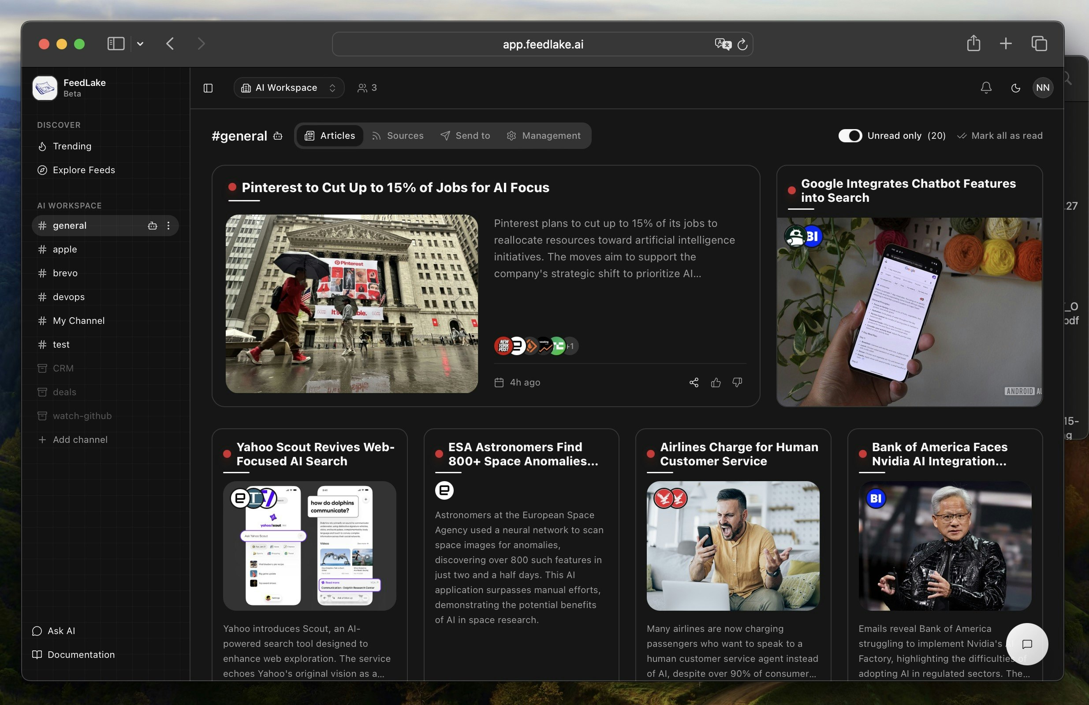Click the browser page reload icon
Viewport: 1089px width, 705px height.
point(742,45)
